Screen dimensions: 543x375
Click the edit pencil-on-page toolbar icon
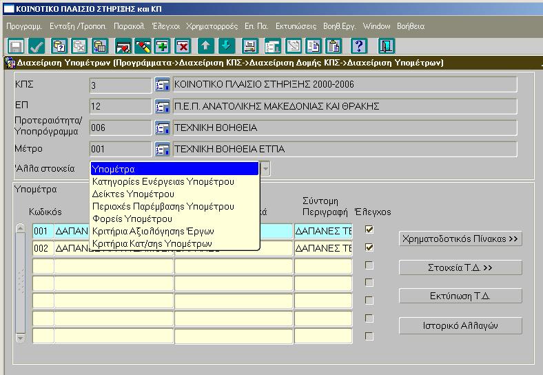[x=294, y=45]
